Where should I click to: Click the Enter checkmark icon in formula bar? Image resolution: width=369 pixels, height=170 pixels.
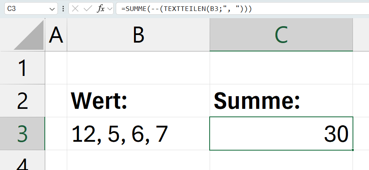(88, 8)
